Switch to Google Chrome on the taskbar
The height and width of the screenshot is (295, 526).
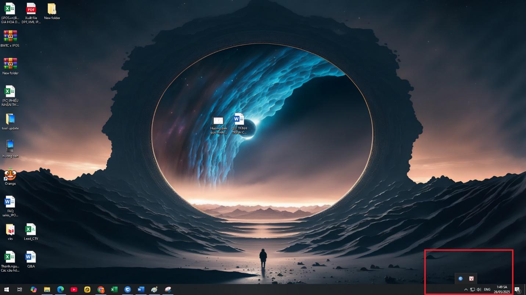coord(101,290)
